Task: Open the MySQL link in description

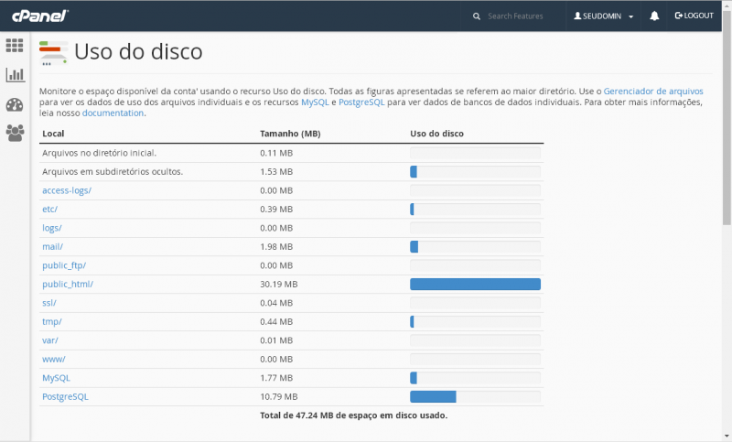Action: pos(315,102)
